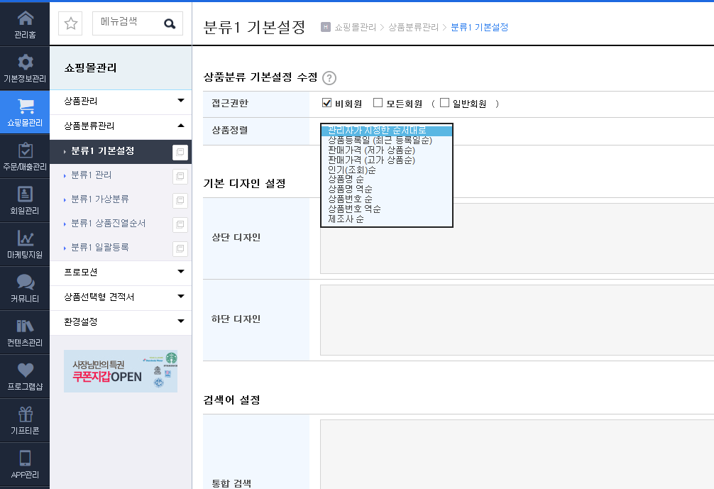Go to 주문/매출관리 clipboard icon
Screen dimensions: 714x489
point(25,150)
